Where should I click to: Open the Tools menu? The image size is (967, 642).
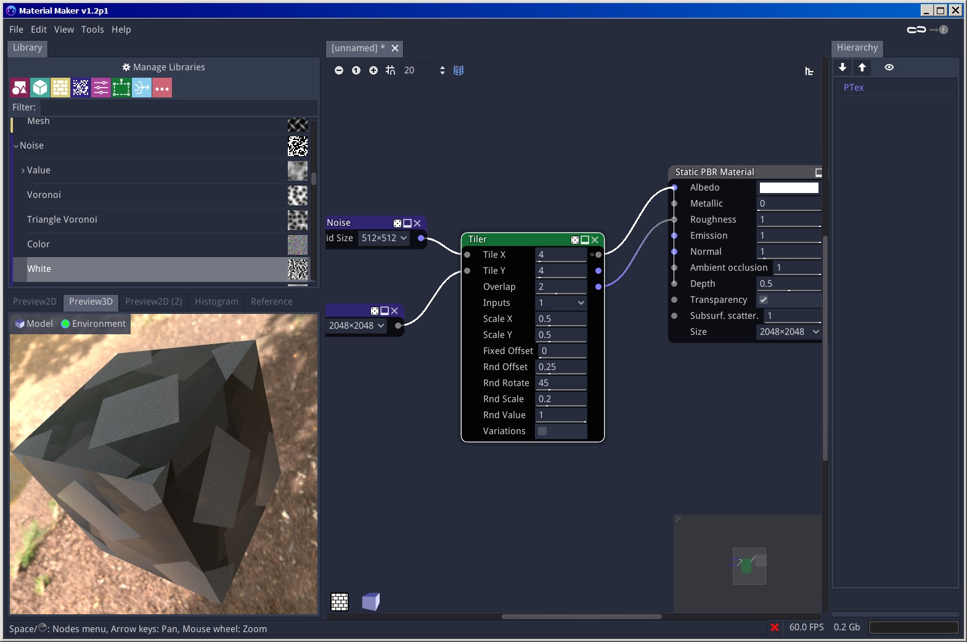[92, 30]
